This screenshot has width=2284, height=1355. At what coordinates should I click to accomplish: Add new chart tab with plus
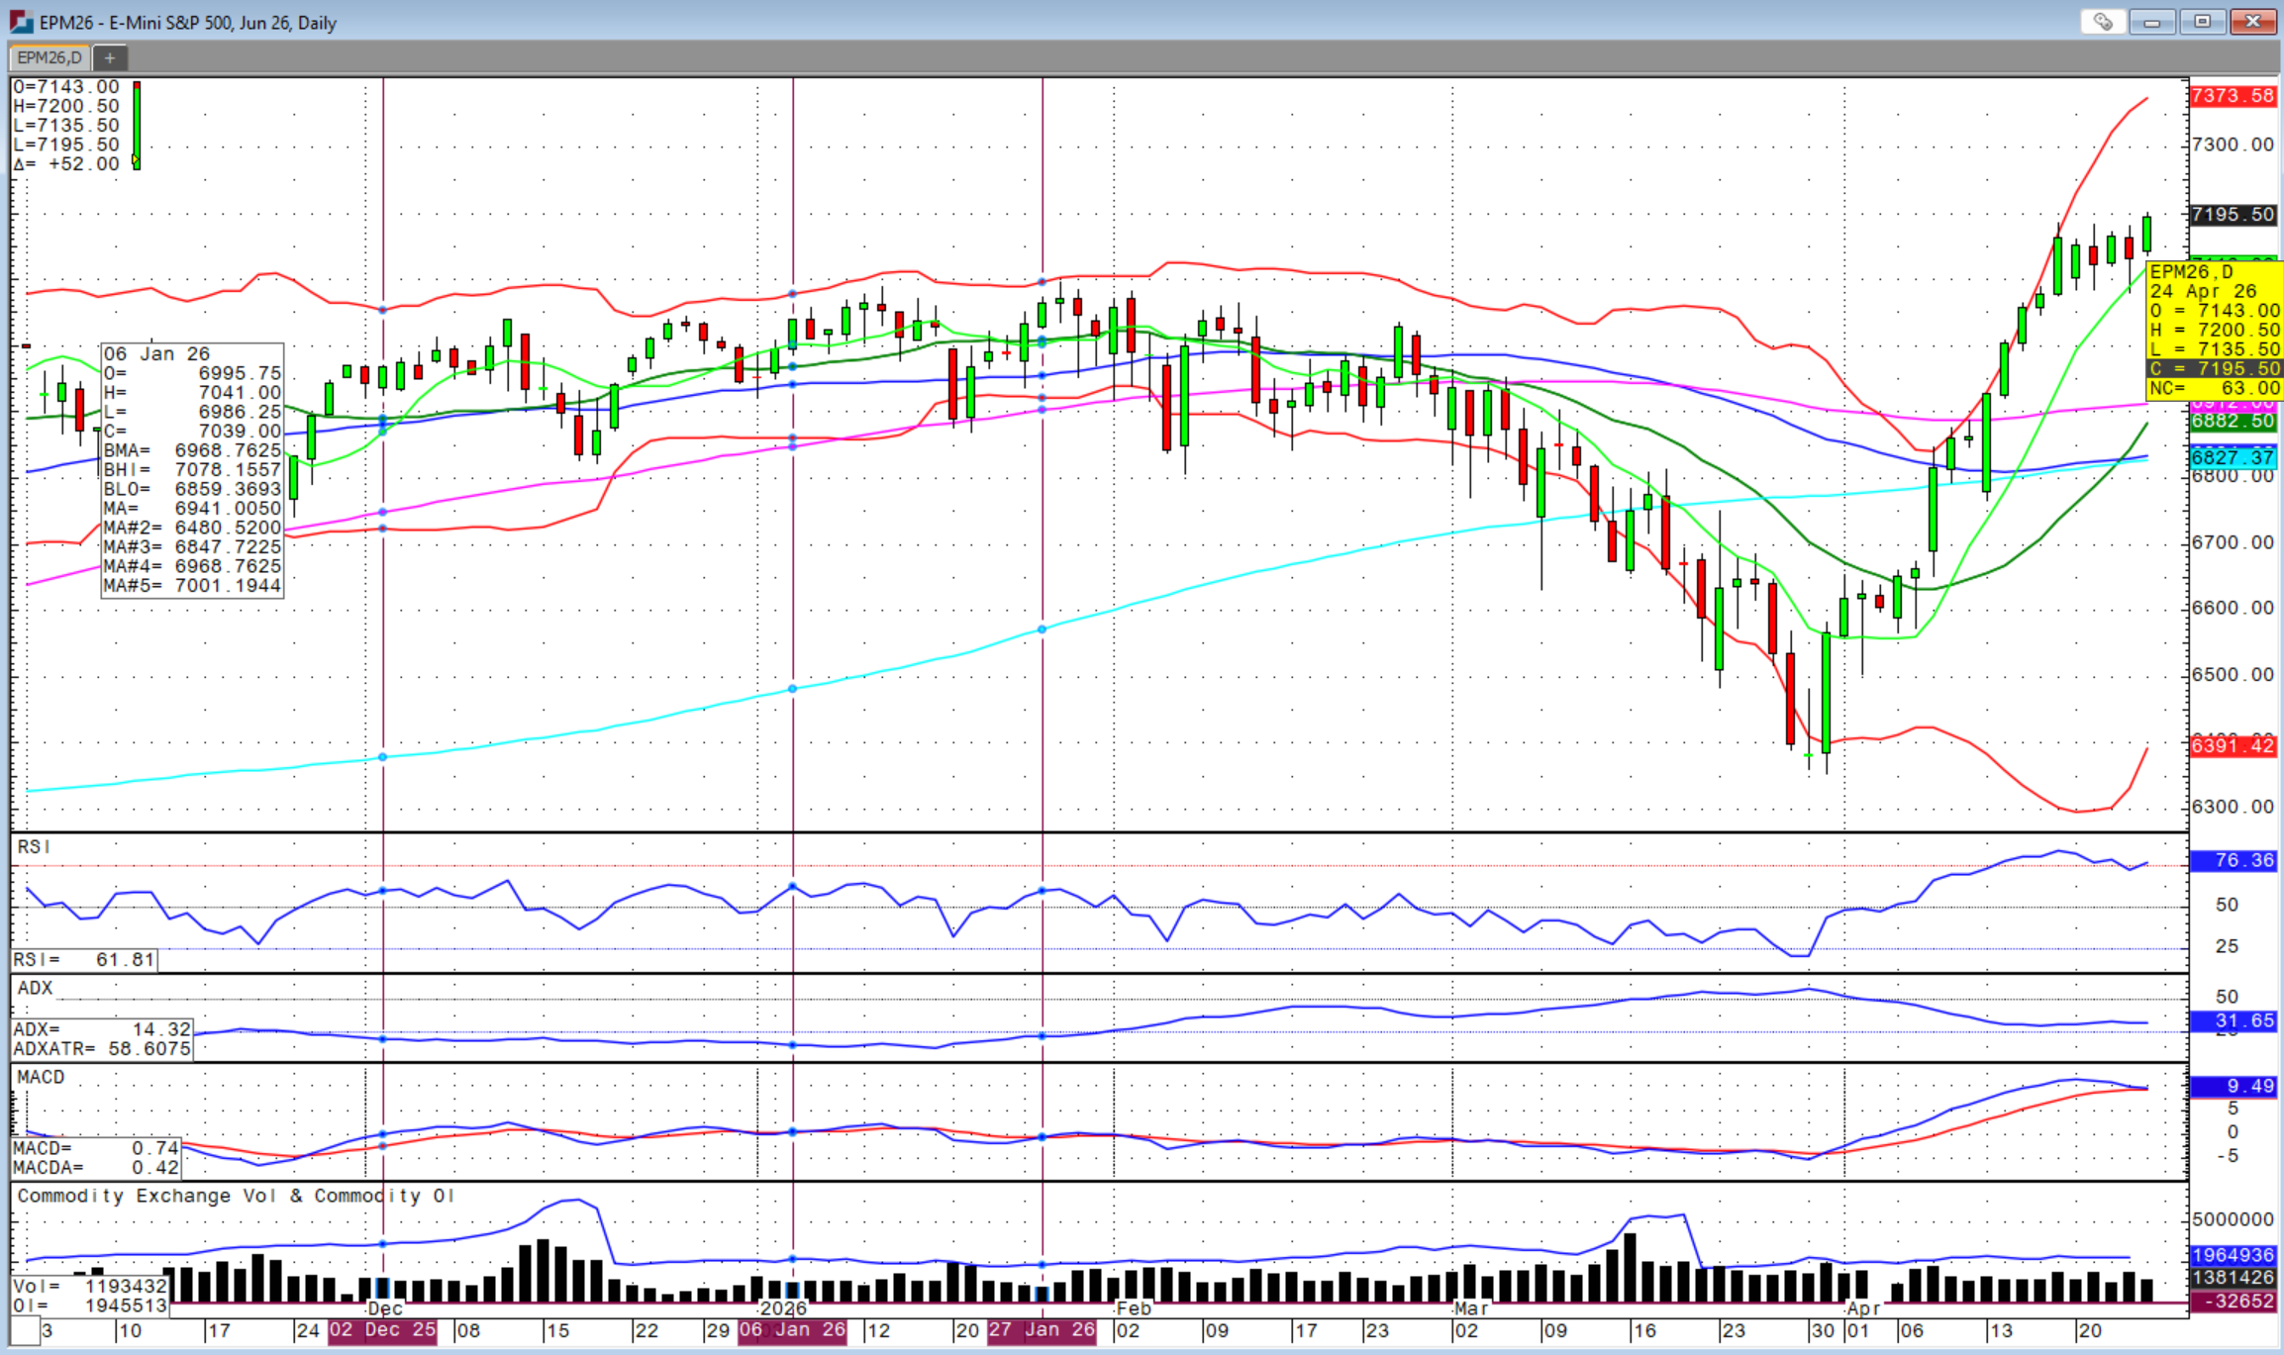click(110, 57)
